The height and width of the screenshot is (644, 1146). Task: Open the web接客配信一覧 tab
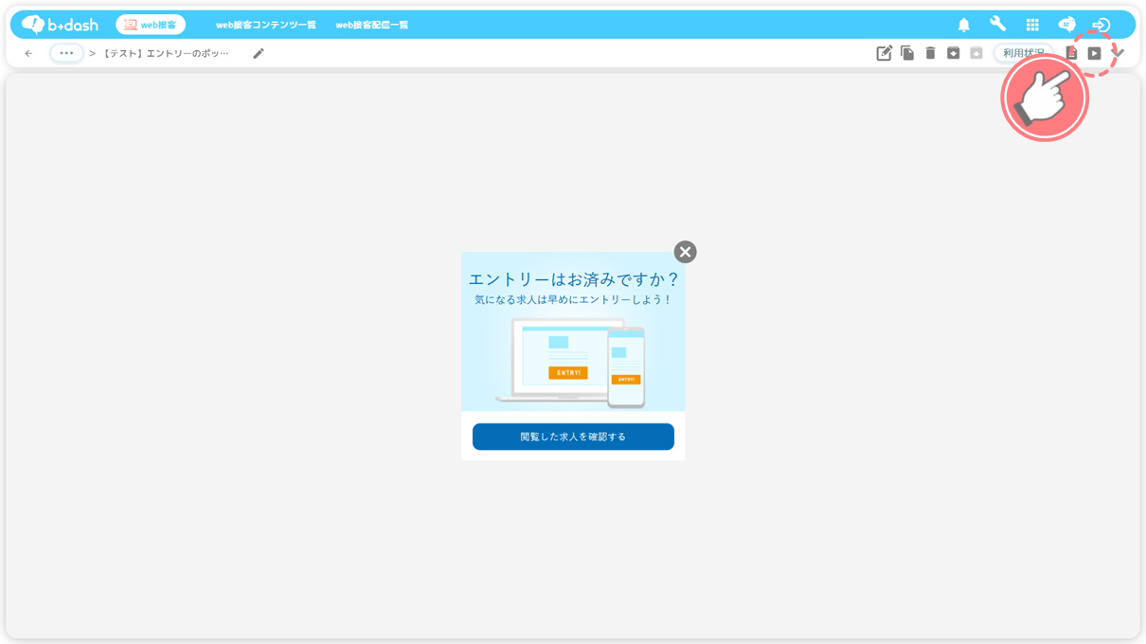click(x=371, y=26)
